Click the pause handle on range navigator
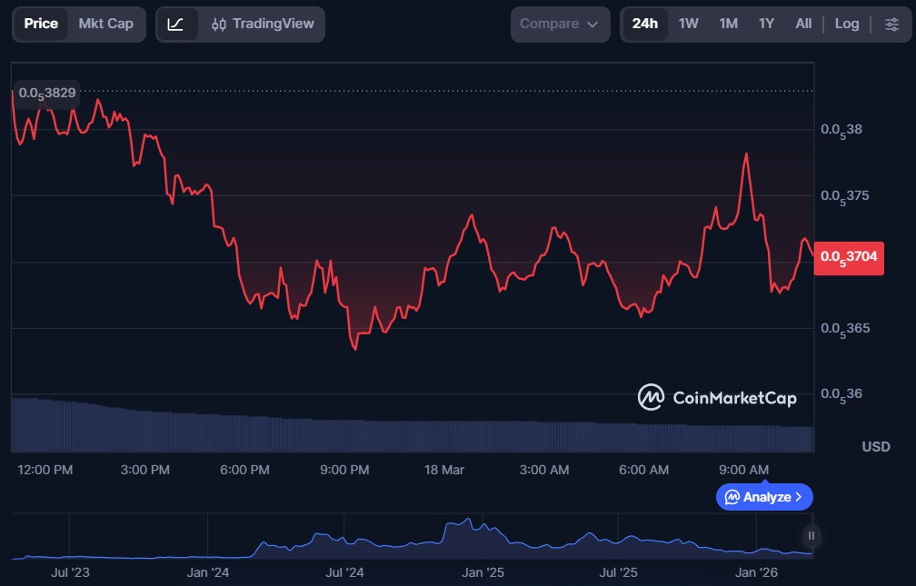The image size is (916, 586). click(811, 536)
